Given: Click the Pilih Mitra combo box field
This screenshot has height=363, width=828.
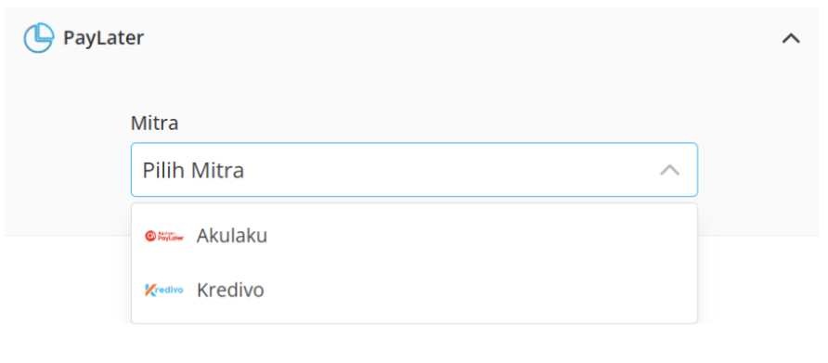Looking at the screenshot, I should pyautogui.click(x=414, y=170).
